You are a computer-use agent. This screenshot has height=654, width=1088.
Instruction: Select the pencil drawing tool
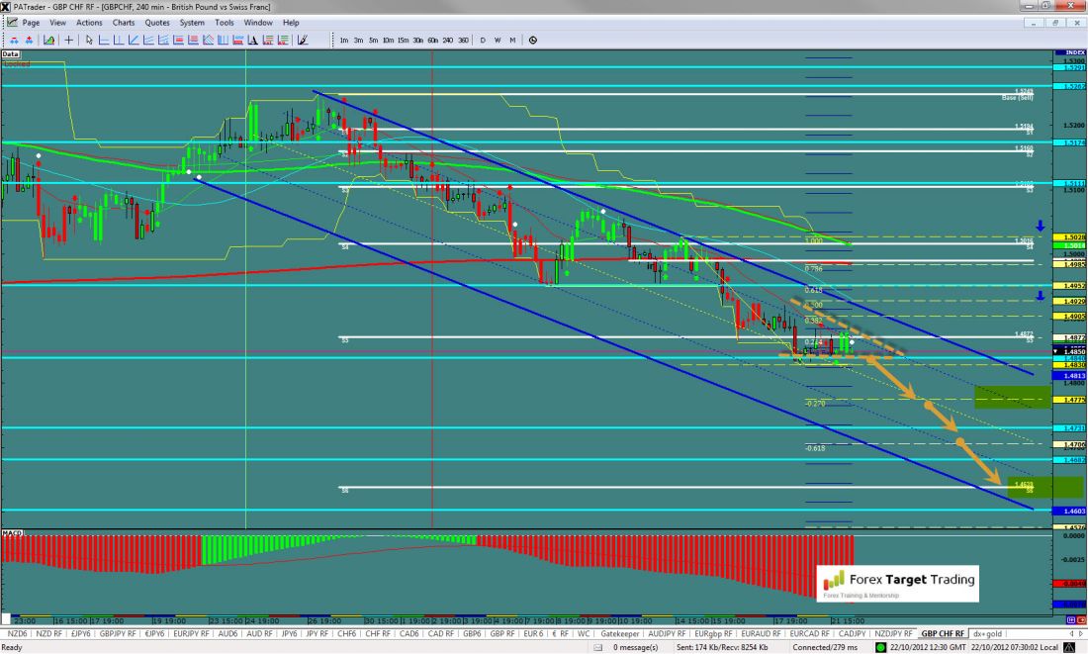tap(303, 41)
